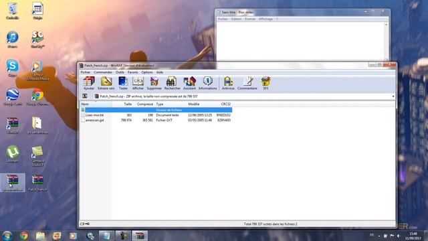Click inside the Bloc-notes text area

point(300,41)
